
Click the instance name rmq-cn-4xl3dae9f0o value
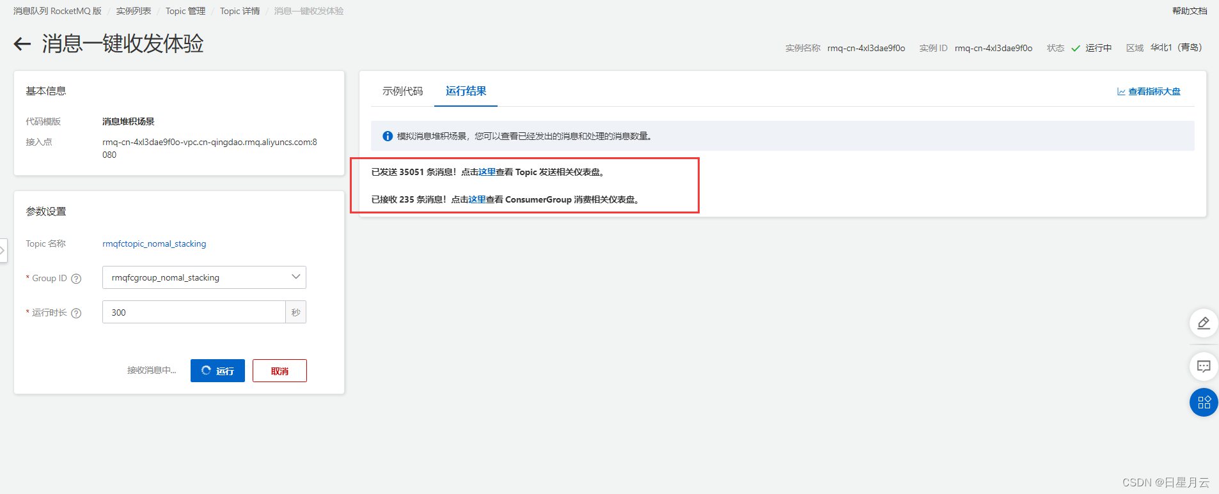(866, 48)
